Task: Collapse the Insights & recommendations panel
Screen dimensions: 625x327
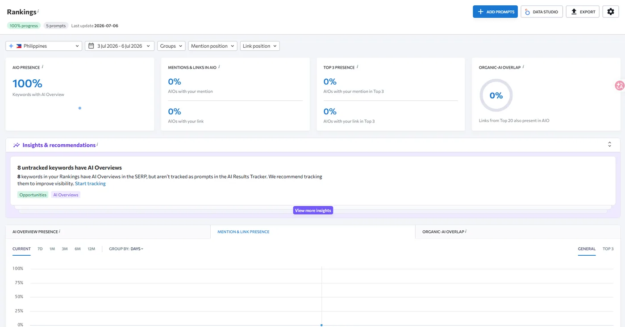Action: click(609, 144)
